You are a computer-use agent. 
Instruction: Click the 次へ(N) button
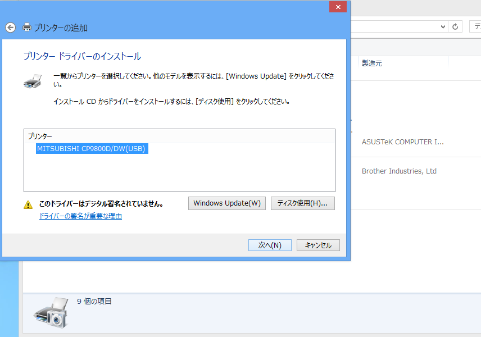(x=270, y=245)
